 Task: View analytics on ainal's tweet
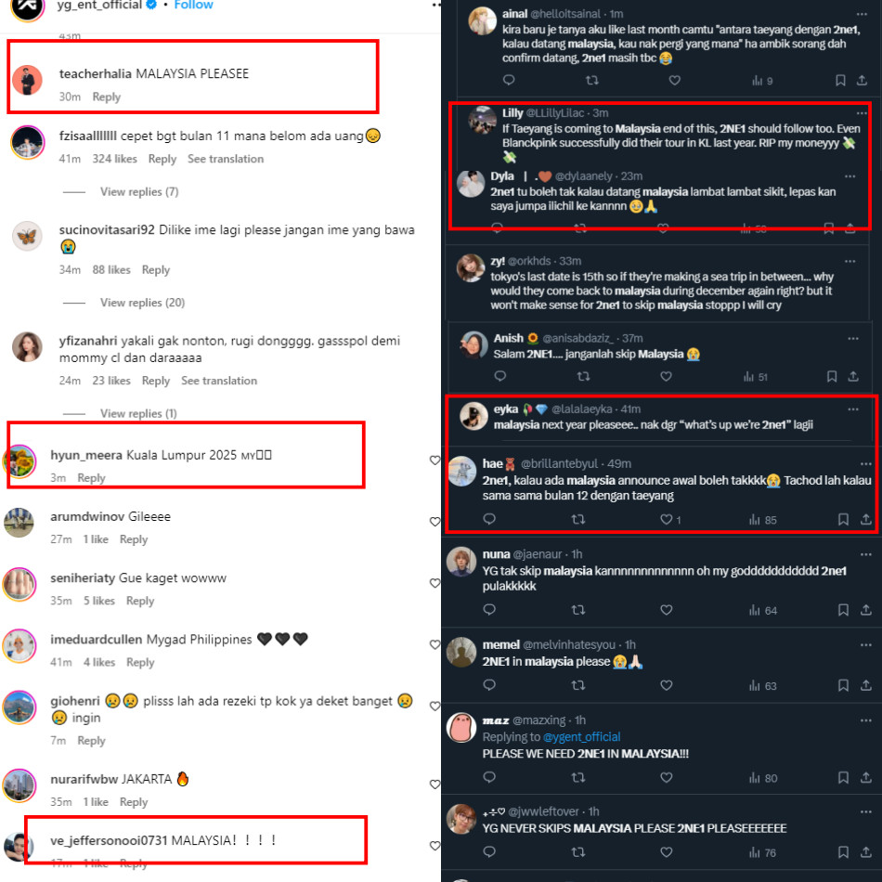point(762,81)
